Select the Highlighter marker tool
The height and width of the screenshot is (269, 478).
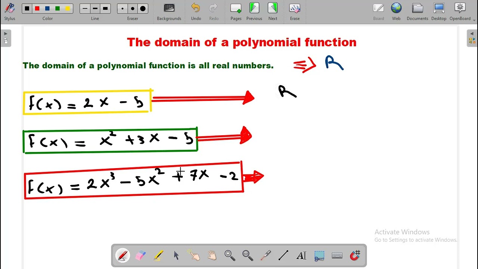click(x=158, y=256)
